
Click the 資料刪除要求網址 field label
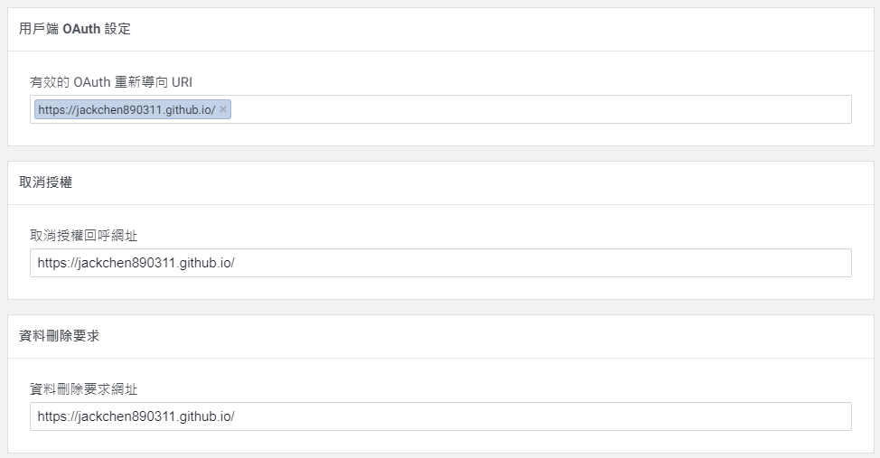coord(84,389)
